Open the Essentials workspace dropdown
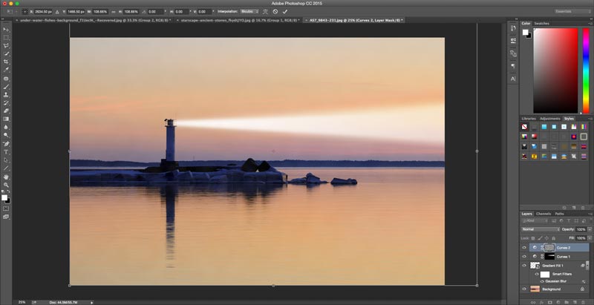This screenshot has height=305, width=594. tap(573, 12)
